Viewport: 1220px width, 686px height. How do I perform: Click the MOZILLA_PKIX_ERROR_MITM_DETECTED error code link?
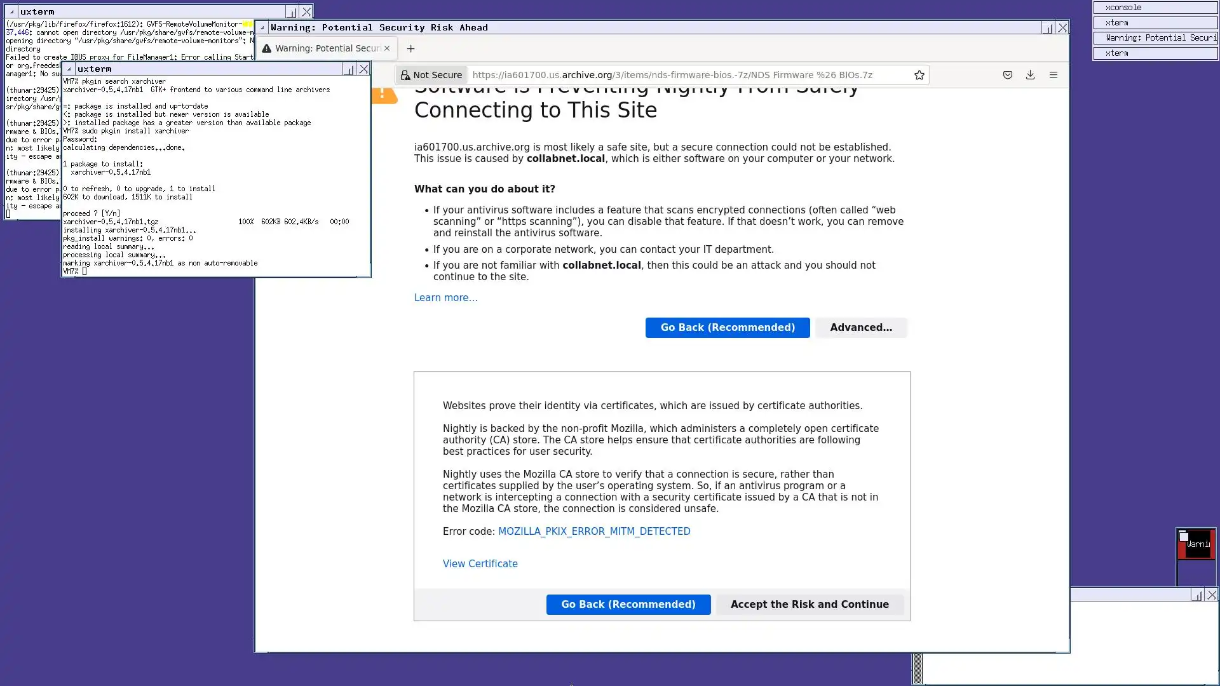pyautogui.click(x=593, y=532)
